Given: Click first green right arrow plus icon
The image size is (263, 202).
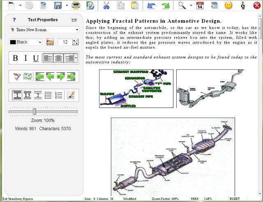Looking at the screenshot, I should (x=60, y=77).
